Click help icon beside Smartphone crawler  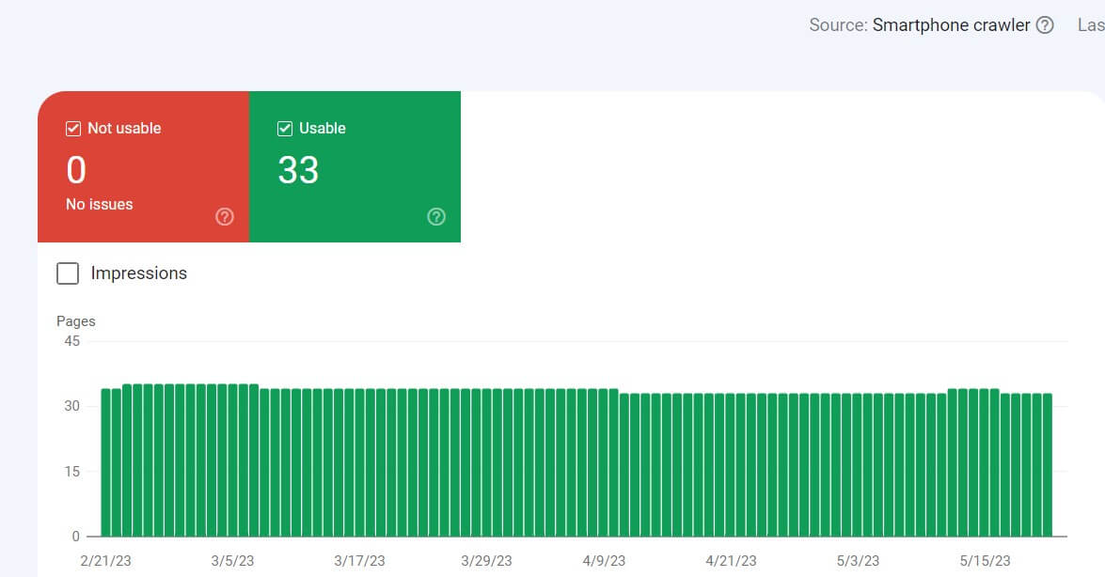tap(1044, 25)
